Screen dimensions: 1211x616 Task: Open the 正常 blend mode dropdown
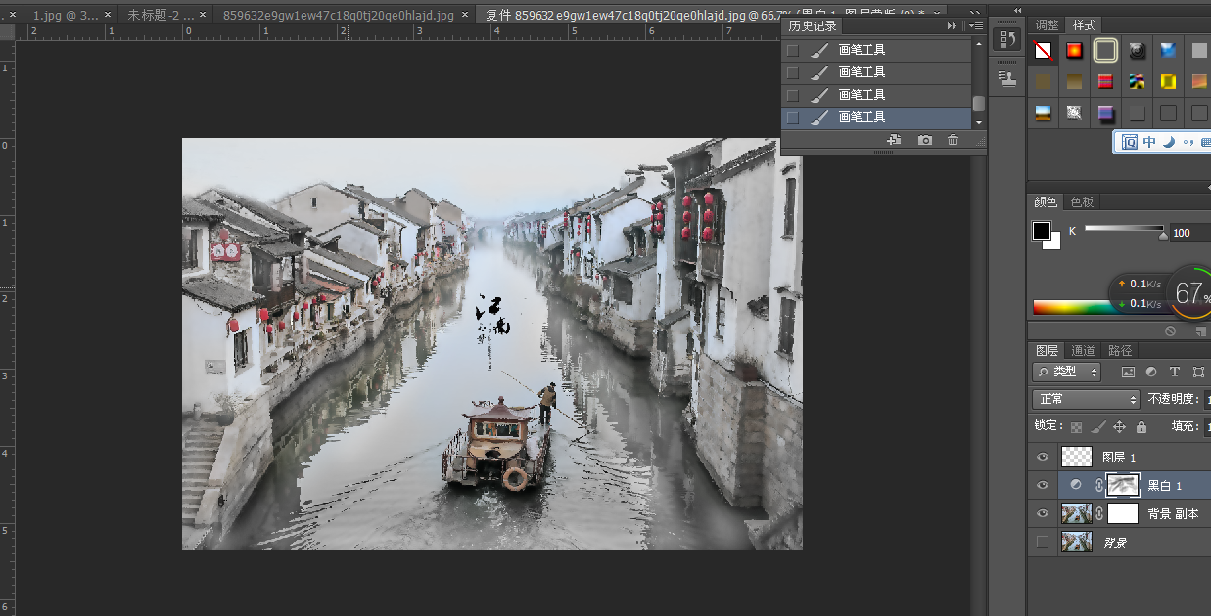tap(1087, 399)
